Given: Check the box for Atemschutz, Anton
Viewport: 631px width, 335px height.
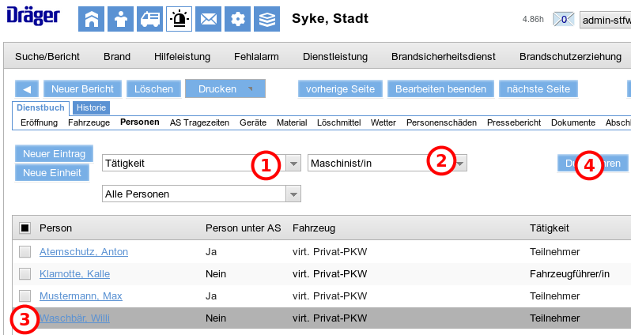Looking at the screenshot, I should [25, 252].
